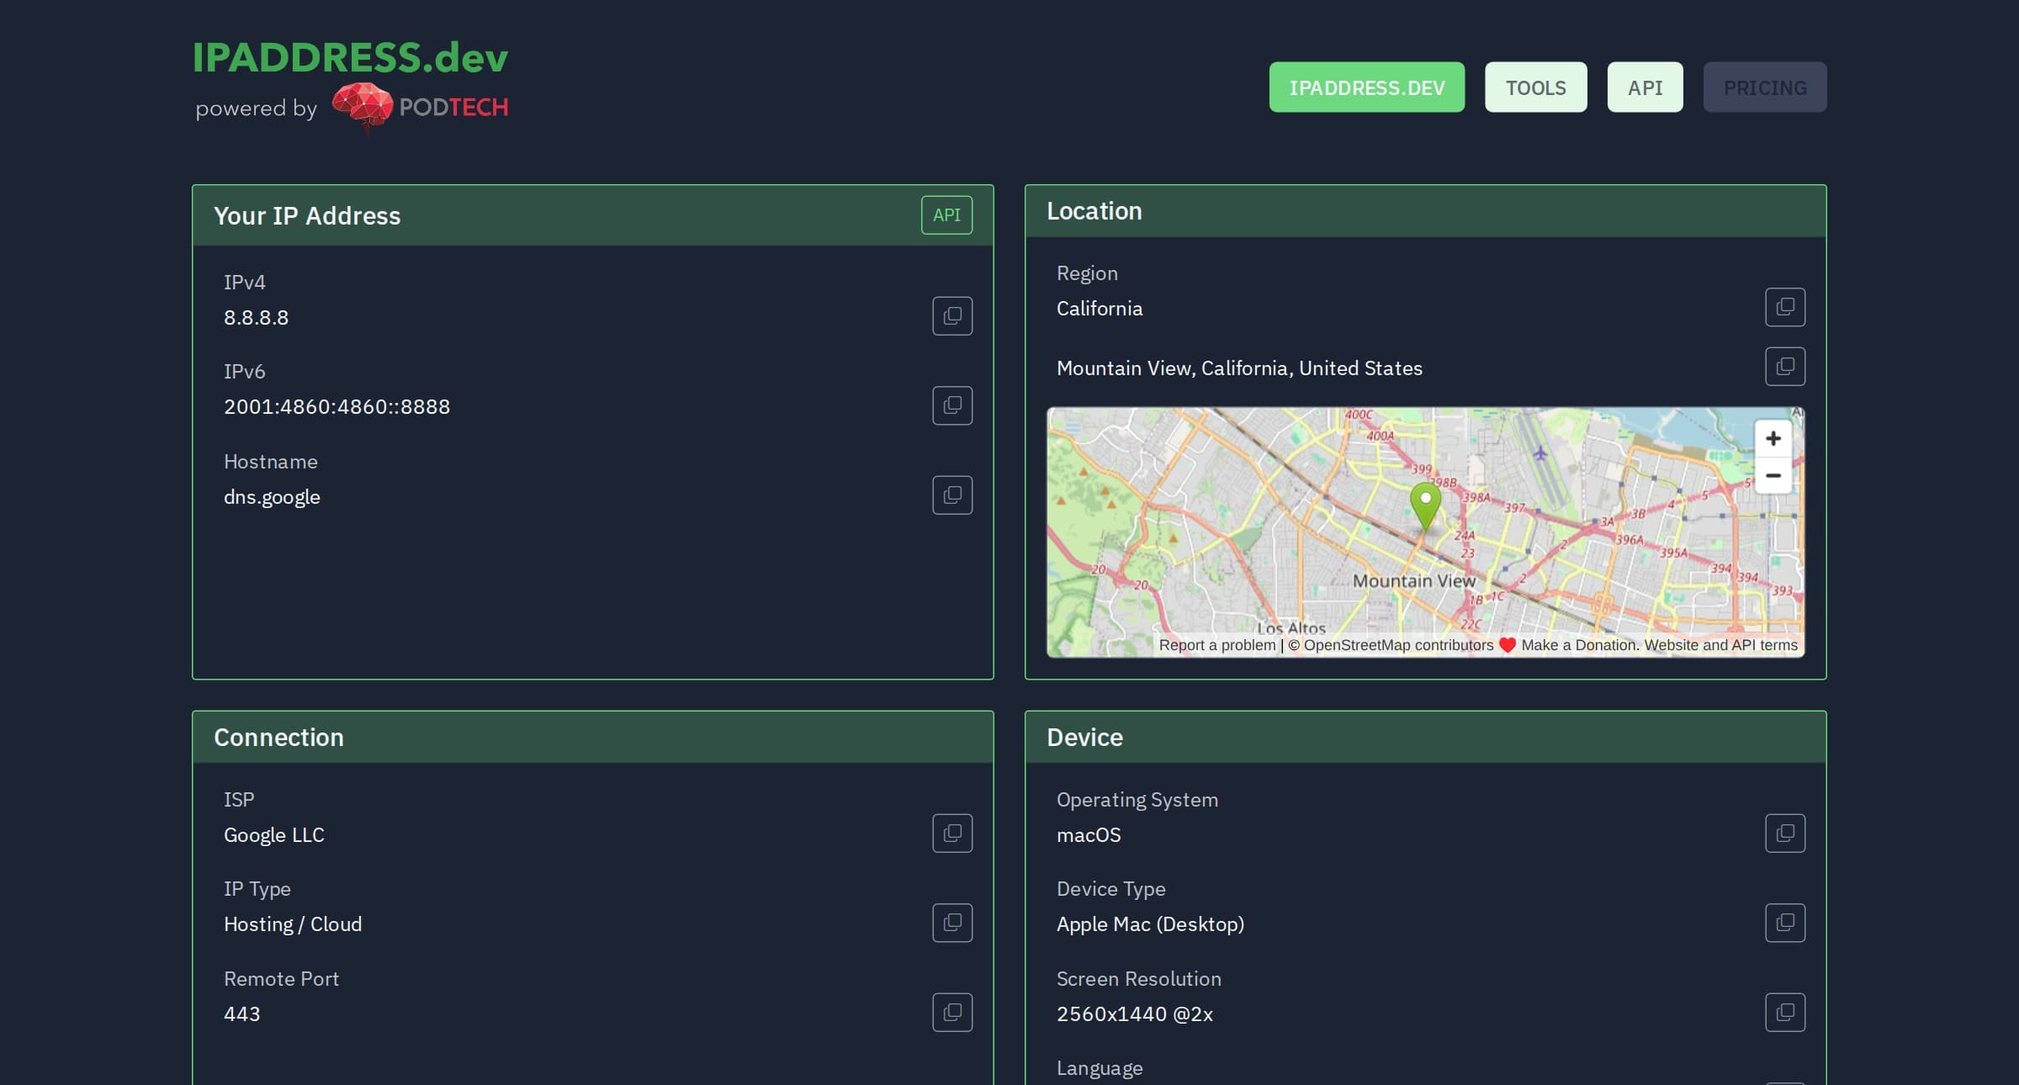Zoom in on the map

(x=1773, y=438)
